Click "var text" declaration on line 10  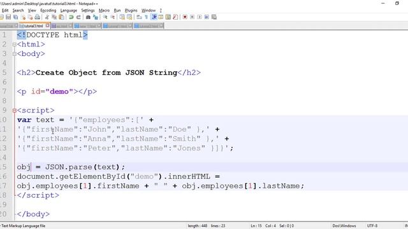point(36,120)
